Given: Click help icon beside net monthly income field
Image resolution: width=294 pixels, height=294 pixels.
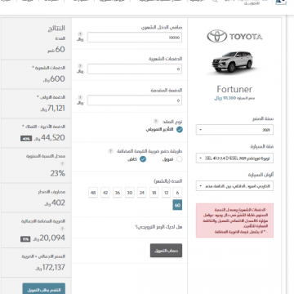Looking at the screenshot, I should [80, 34].
